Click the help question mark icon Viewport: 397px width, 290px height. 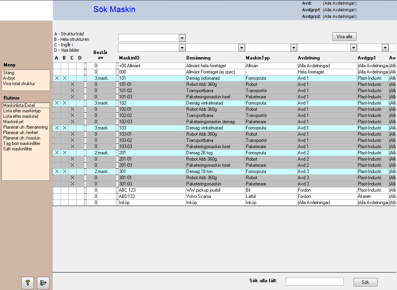tap(28, 283)
